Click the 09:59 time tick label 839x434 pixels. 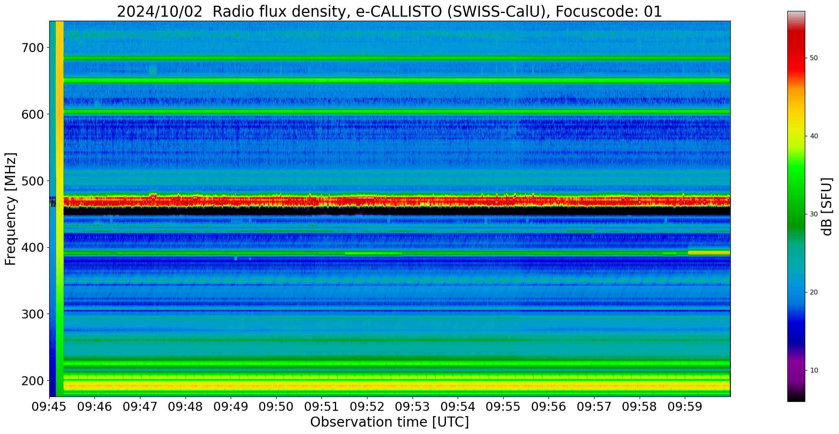coord(685,407)
